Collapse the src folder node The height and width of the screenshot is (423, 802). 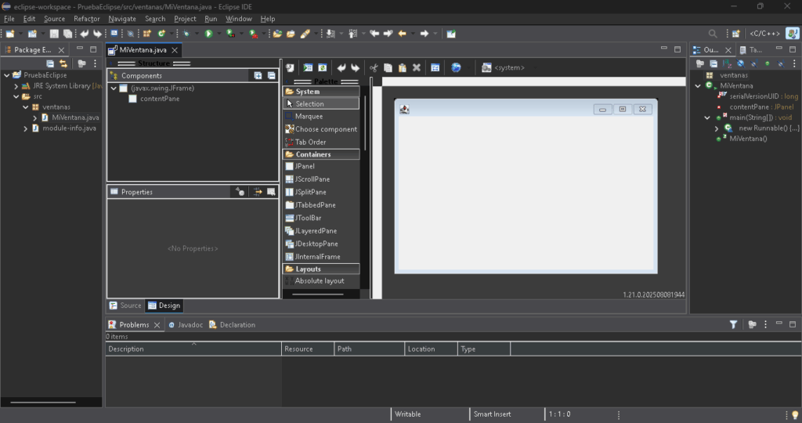click(x=16, y=96)
